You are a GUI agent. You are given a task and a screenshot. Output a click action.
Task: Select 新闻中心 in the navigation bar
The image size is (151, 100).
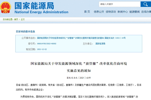(123, 12)
